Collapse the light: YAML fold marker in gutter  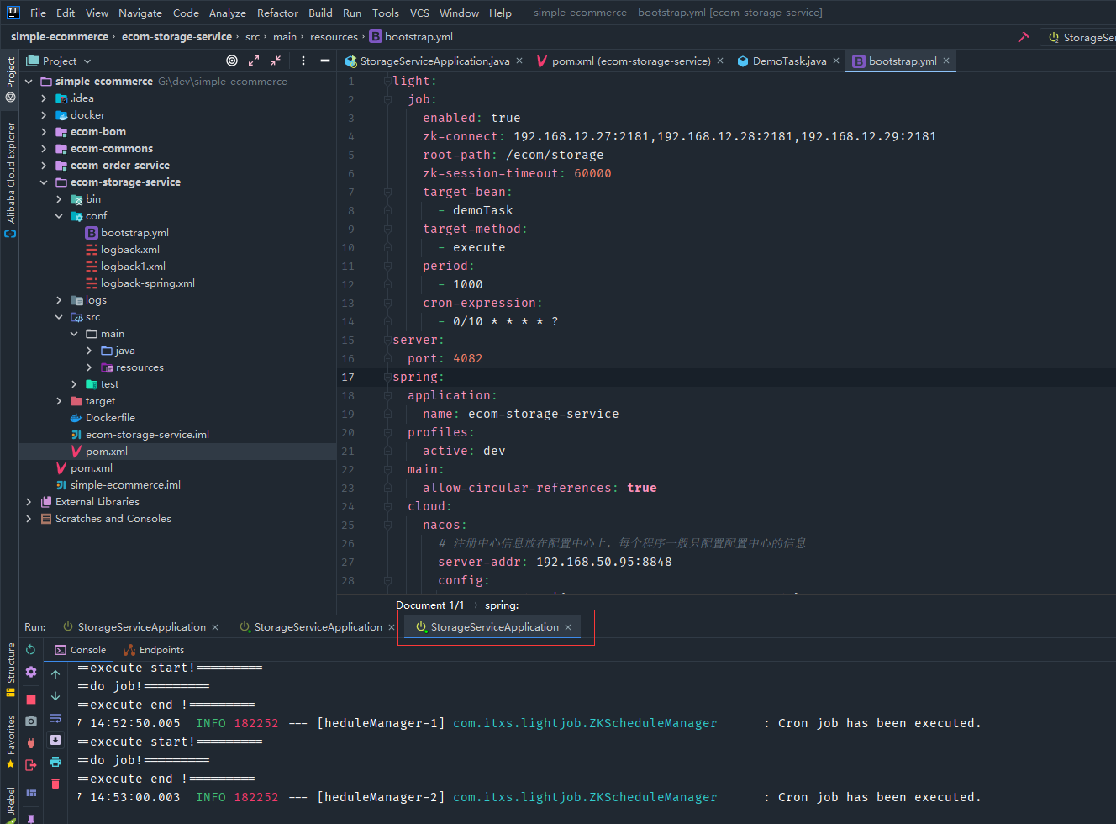click(387, 81)
